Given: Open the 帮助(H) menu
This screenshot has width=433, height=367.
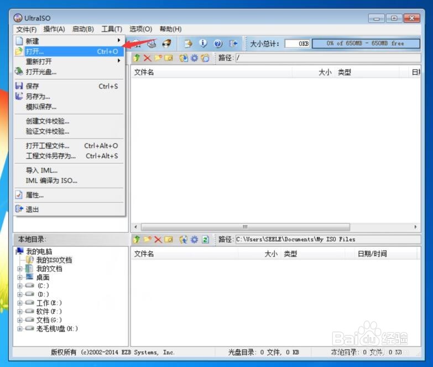Looking at the screenshot, I should [x=170, y=29].
